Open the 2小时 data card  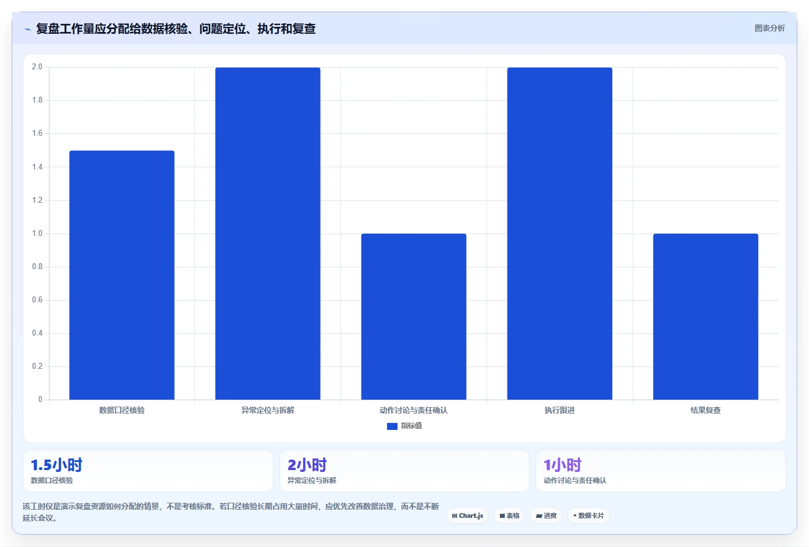coord(404,471)
